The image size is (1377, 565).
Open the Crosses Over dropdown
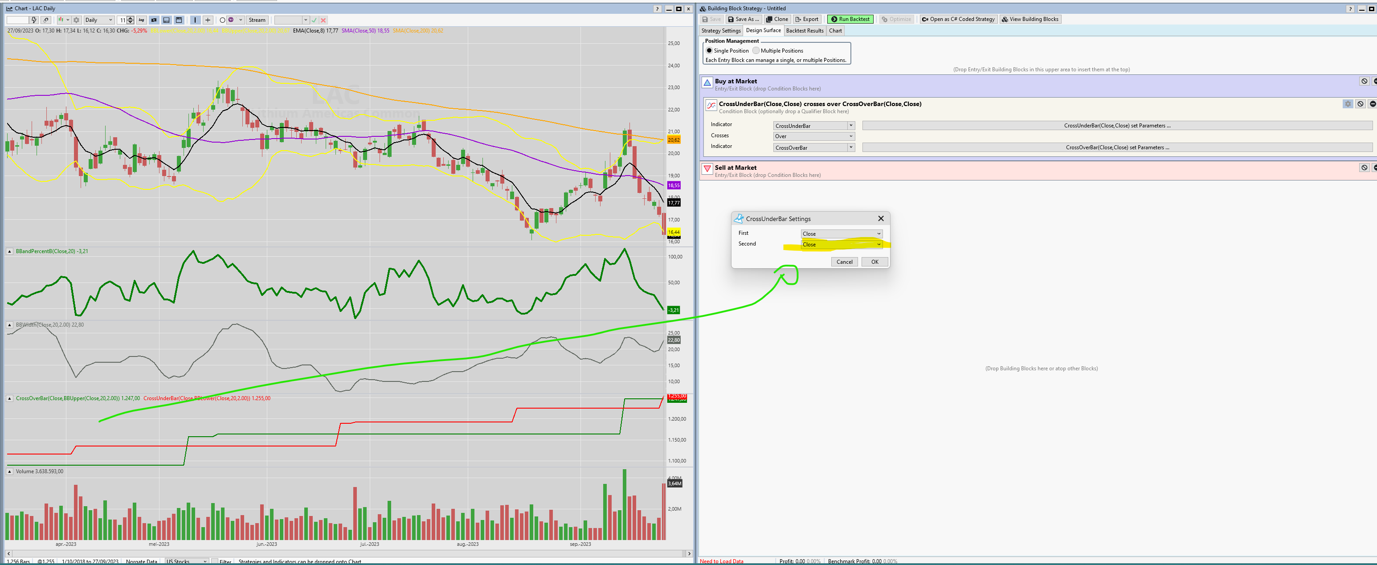click(813, 136)
